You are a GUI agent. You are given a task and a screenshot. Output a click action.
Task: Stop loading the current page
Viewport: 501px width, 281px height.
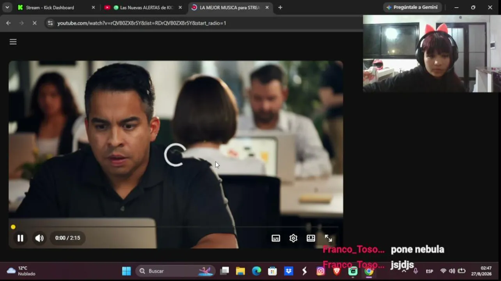click(x=34, y=23)
